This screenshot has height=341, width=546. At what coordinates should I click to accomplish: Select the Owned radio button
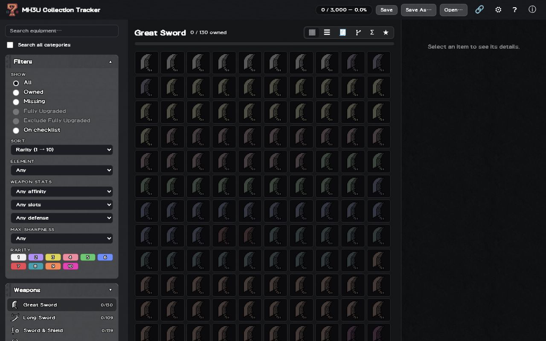[x=16, y=92]
